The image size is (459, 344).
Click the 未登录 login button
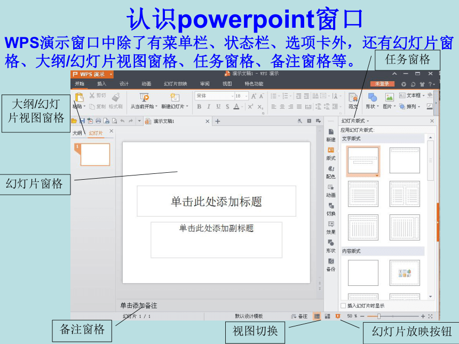click(382, 84)
